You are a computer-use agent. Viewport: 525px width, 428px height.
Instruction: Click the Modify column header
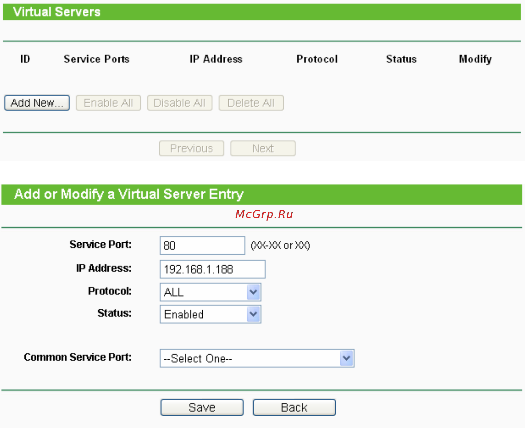click(x=475, y=59)
